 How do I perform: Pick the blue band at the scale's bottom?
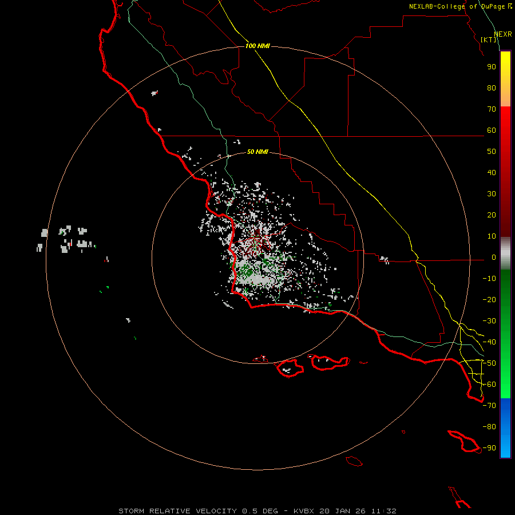(x=505, y=428)
